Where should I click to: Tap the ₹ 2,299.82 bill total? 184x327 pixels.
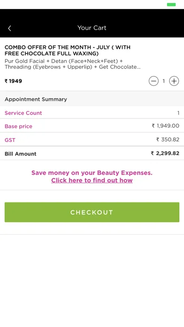(x=165, y=153)
